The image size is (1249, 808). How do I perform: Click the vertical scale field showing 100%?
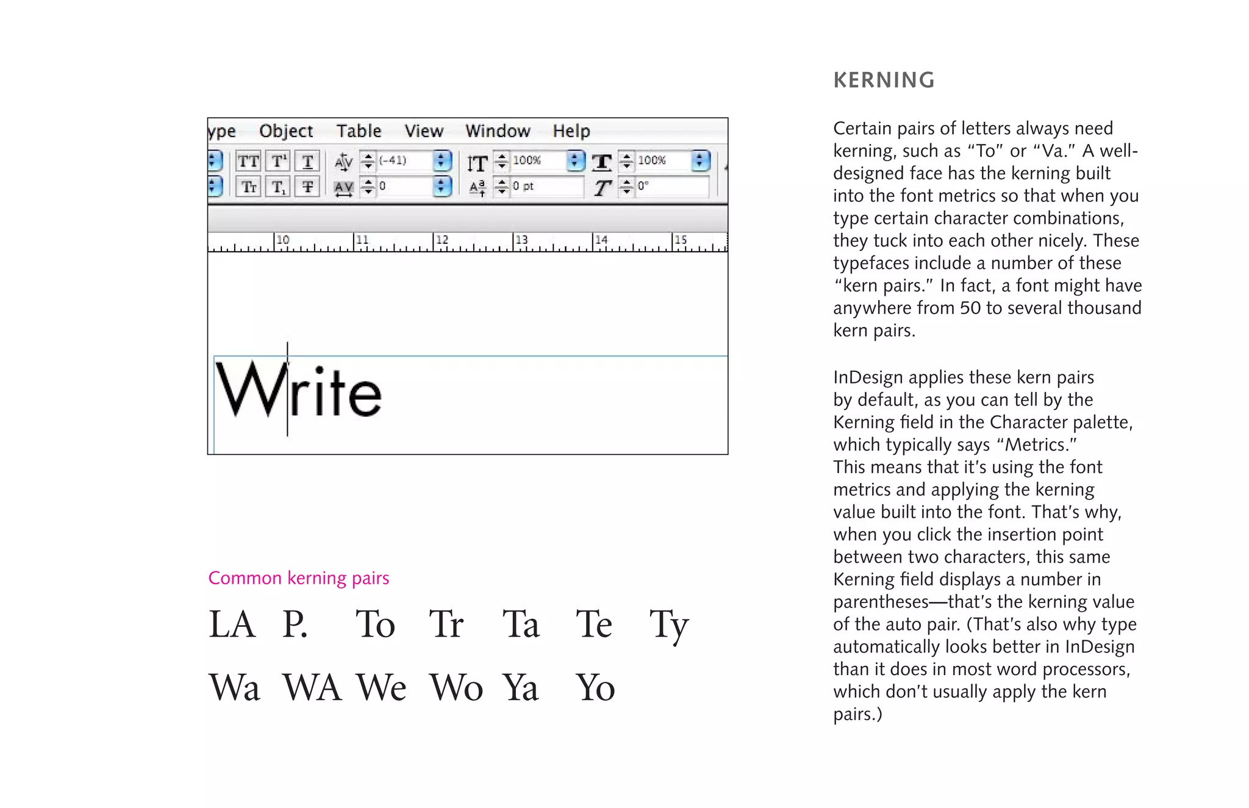(539, 161)
